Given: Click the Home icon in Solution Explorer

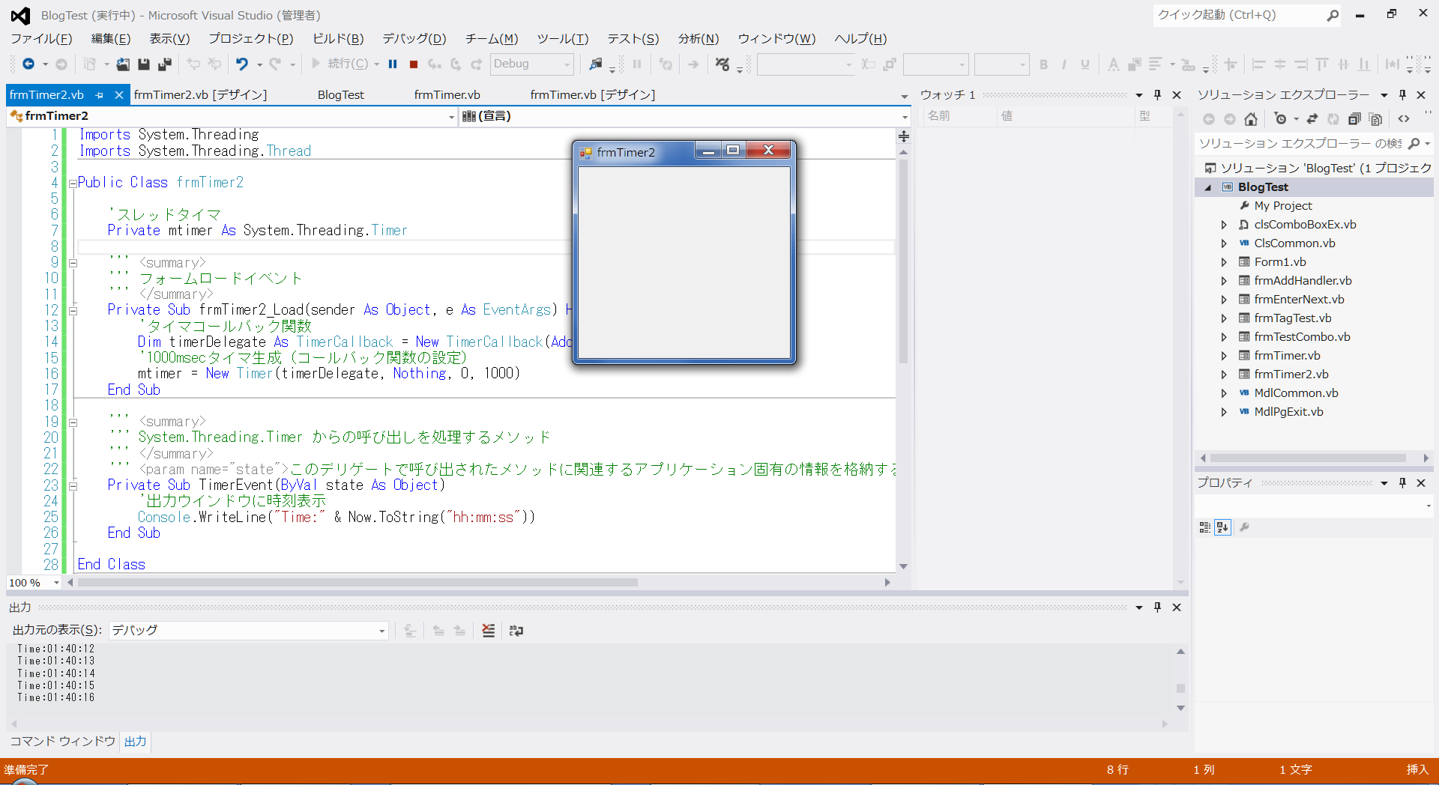Looking at the screenshot, I should pyautogui.click(x=1250, y=119).
